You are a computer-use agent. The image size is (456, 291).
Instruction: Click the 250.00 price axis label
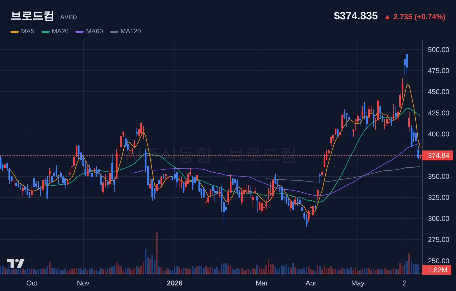(438, 261)
